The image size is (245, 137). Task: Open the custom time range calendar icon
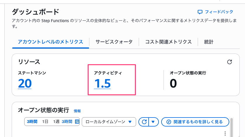[x=77, y=122]
